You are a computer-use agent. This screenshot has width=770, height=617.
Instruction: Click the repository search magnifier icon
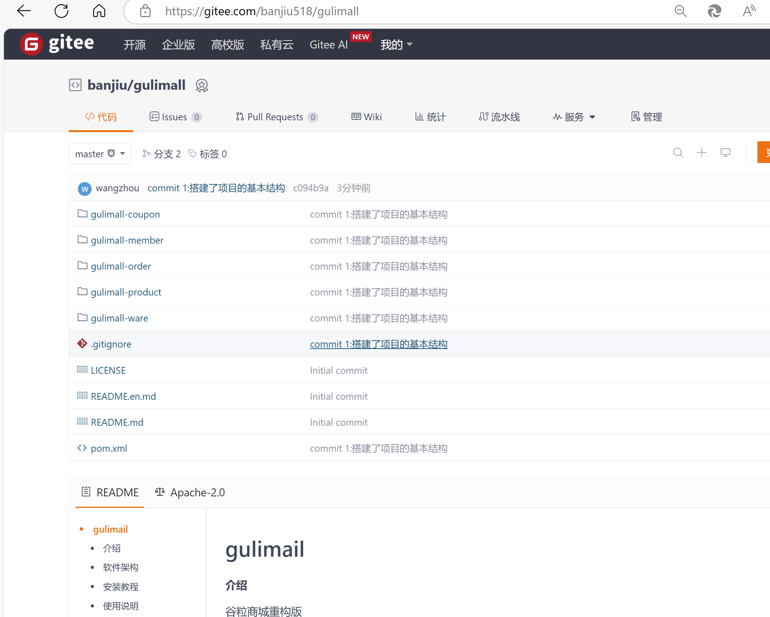[x=678, y=153]
